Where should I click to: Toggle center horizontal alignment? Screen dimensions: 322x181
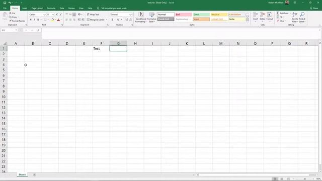[x=70, y=20]
